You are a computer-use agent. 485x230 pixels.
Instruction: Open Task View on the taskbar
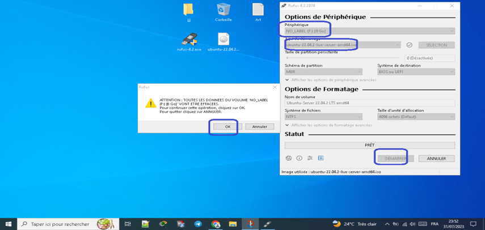(128, 224)
